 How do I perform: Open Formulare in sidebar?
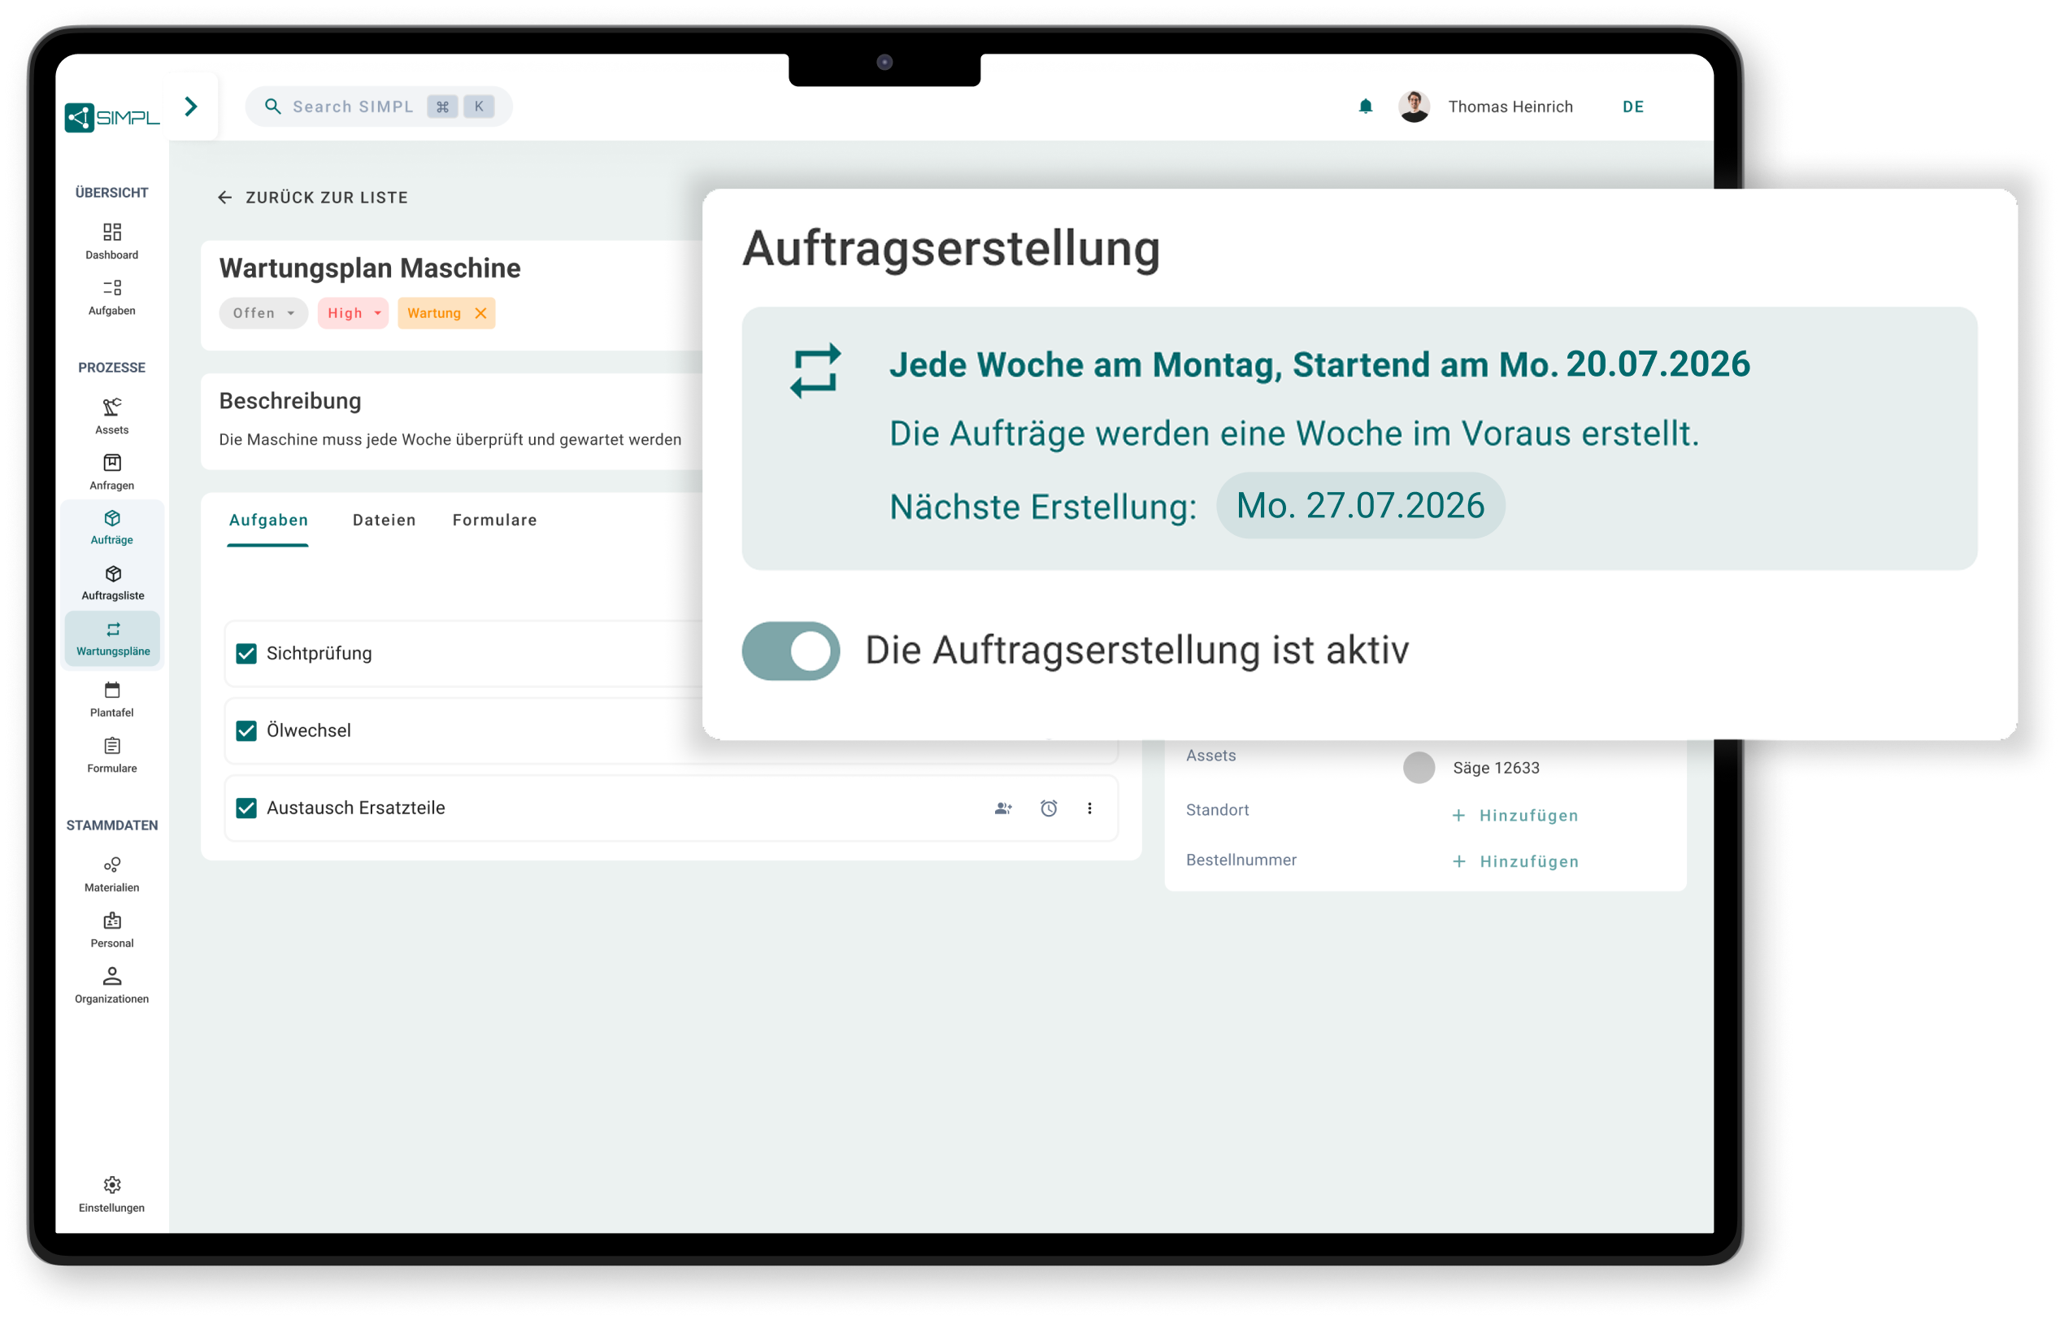(111, 755)
